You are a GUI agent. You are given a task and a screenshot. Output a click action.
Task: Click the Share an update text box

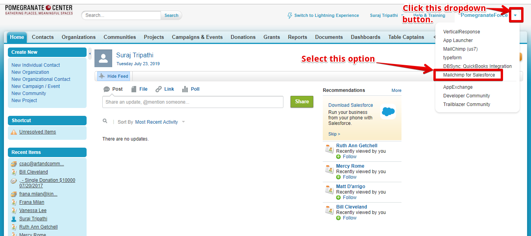[193, 102]
